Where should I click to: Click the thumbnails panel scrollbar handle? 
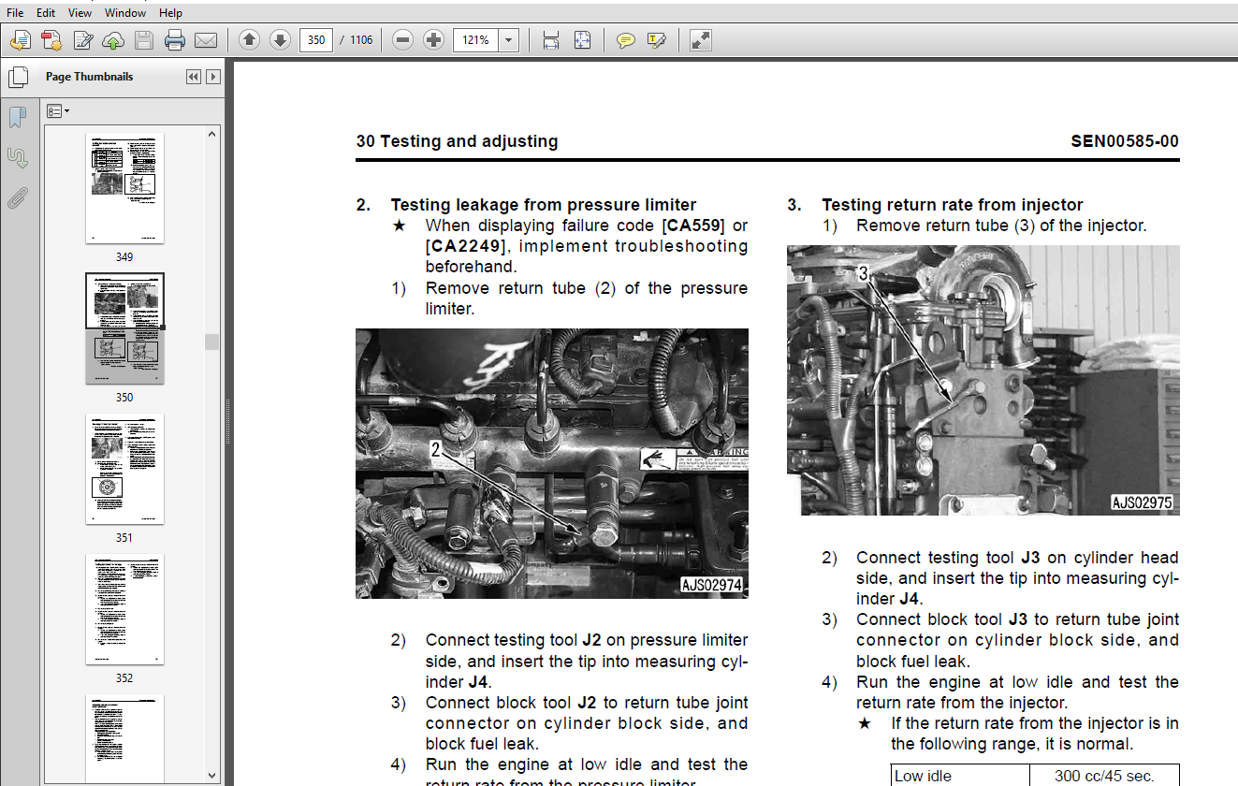(x=212, y=342)
